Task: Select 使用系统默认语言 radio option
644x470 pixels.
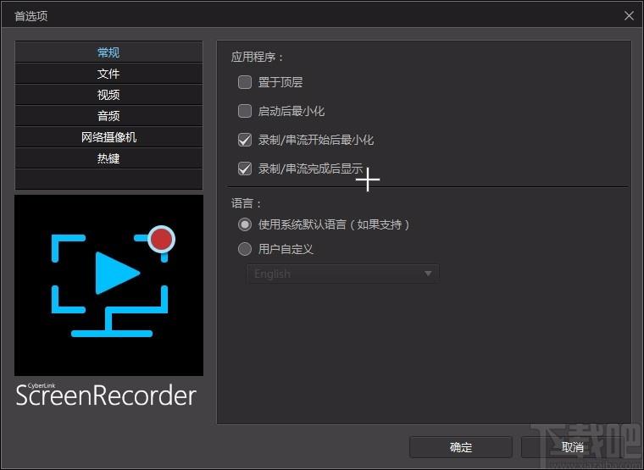Action: (245, 224)
